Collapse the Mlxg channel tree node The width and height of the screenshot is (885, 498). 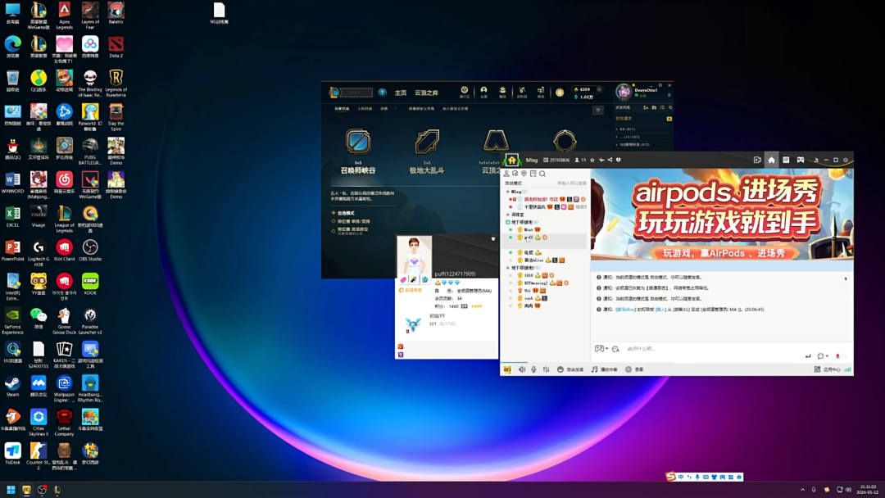[507, 192]
